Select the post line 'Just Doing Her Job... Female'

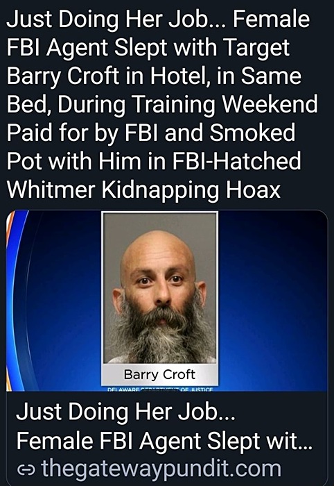pos(158,19)
